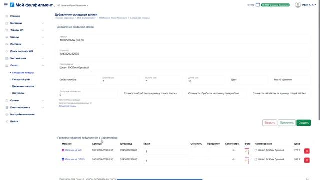This screenshot has height=180, width=320.
Task: Open Поиск поставок WB menu item
Action: (x=22, y=51)
